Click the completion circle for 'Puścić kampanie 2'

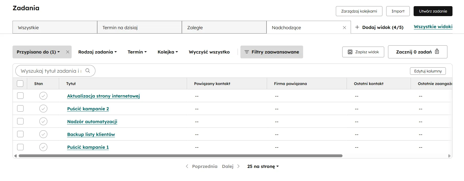tap(43, 109)
